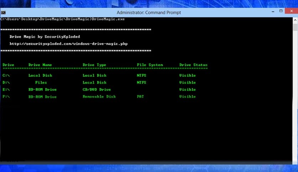
Task: Click the F:\ drive letter
Action: 6,97
